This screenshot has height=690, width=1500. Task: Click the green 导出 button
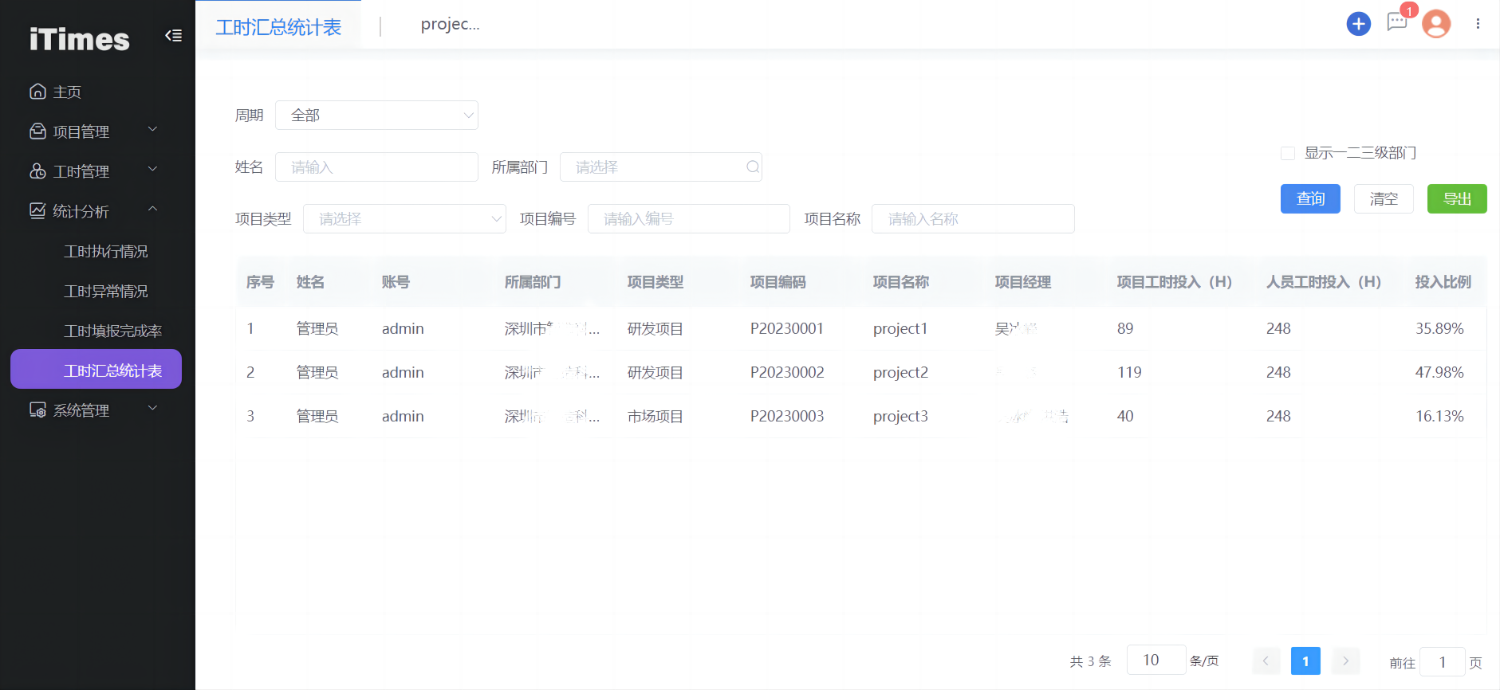point(1456,199)
